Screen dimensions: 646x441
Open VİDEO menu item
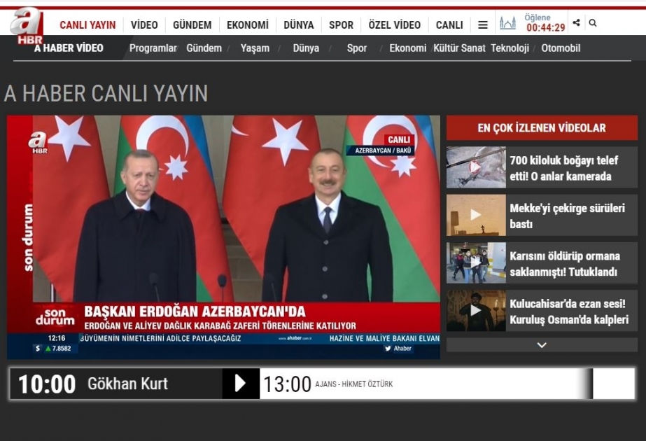[x=144, y=25]
